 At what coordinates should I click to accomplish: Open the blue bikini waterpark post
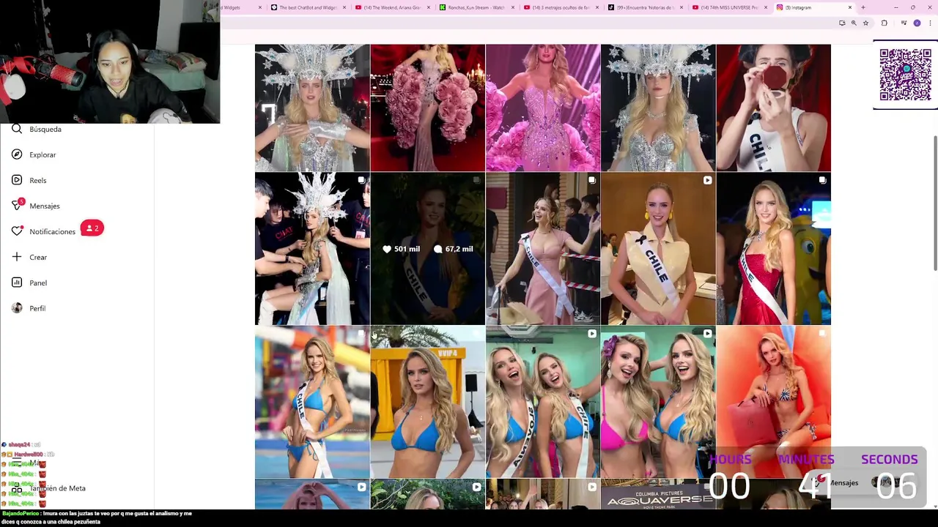[x=312, y=402]
